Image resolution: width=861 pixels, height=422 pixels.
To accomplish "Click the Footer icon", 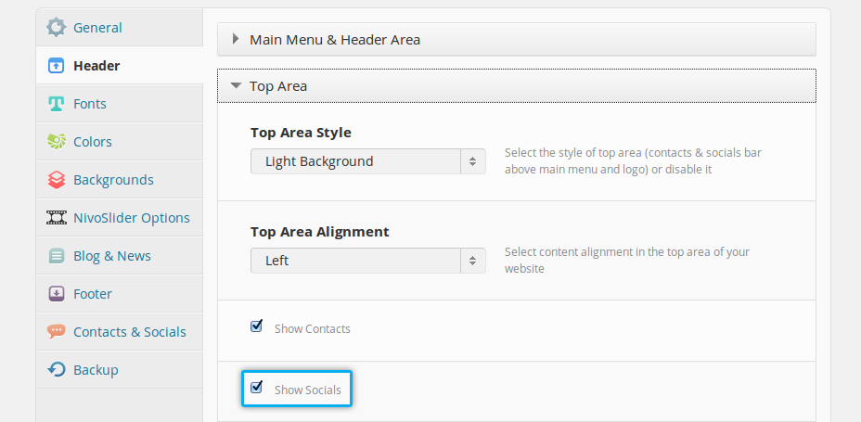I will click(x=57, y=294).
